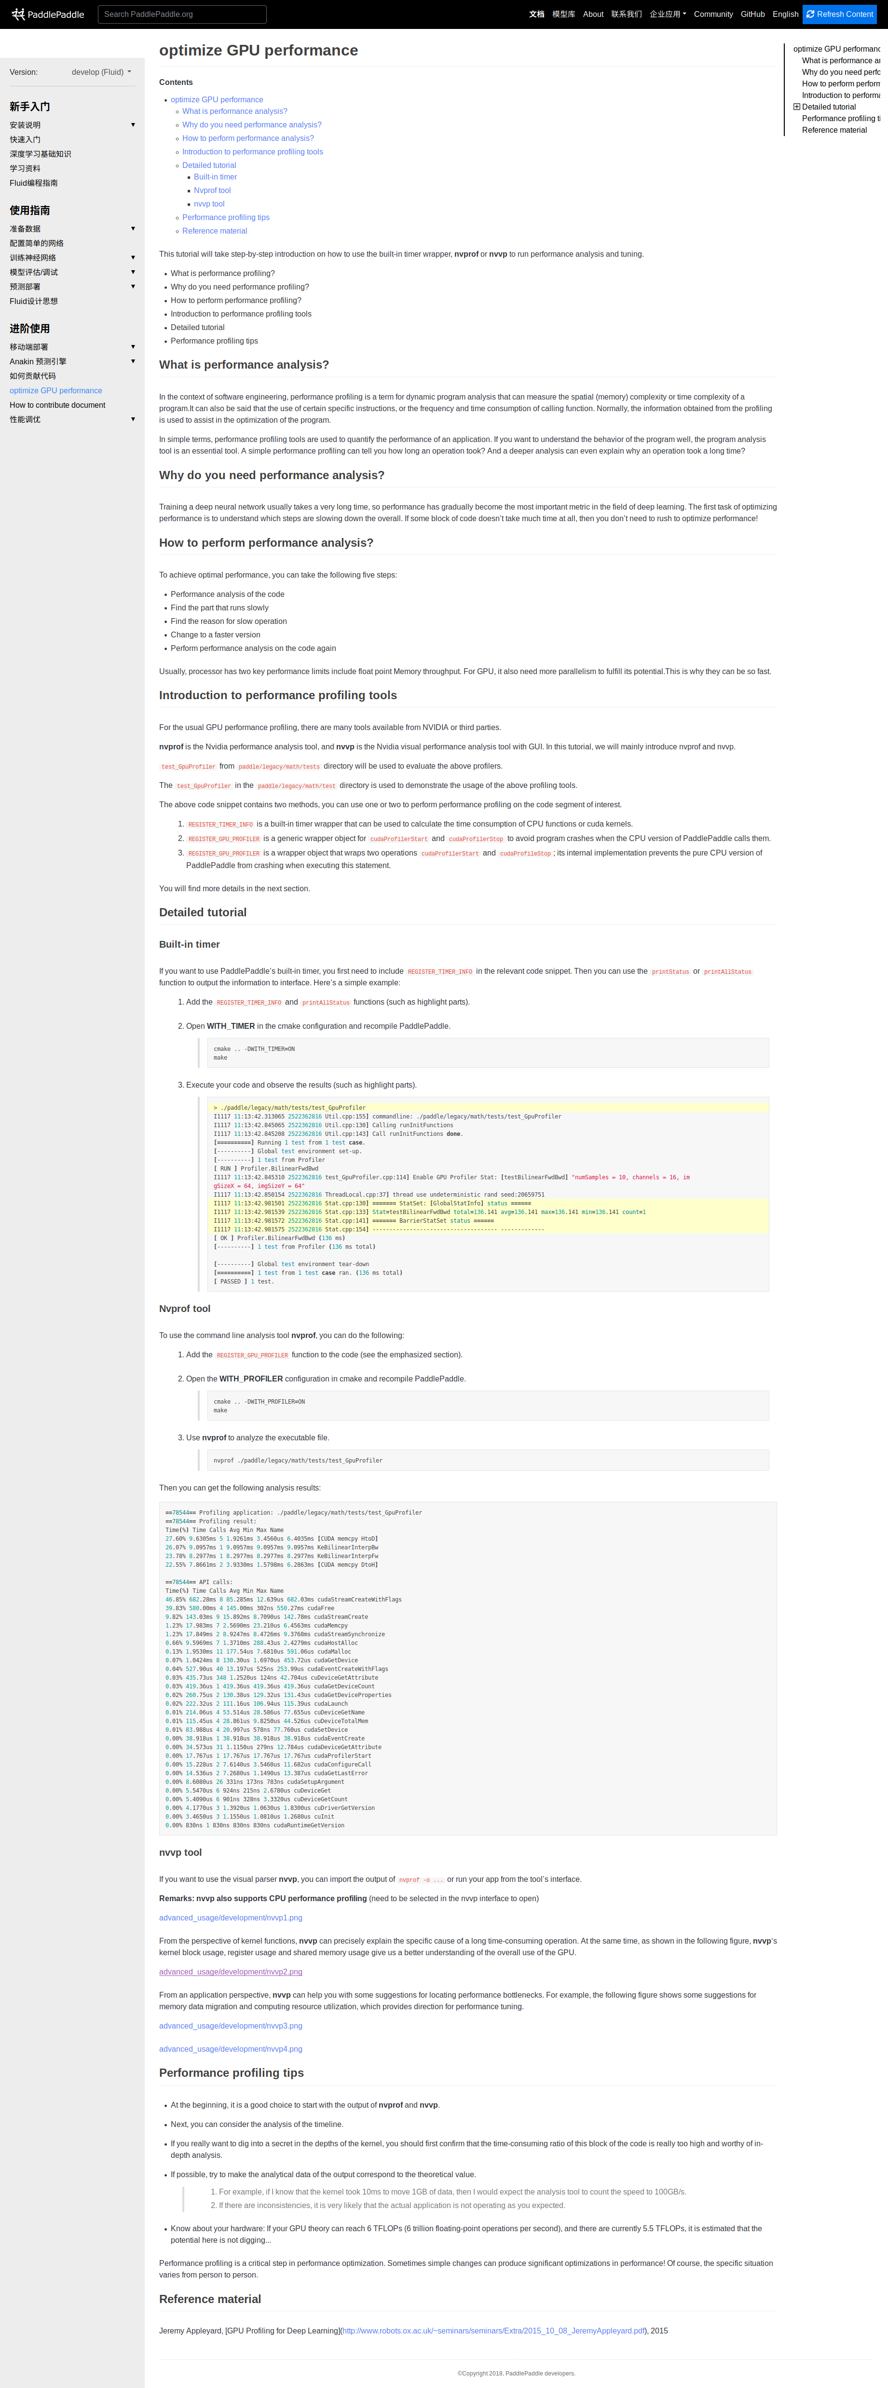Click Contents link nvvp tool
The image size is (888, 2388).
[x=208, y=204]
